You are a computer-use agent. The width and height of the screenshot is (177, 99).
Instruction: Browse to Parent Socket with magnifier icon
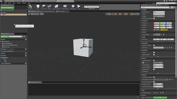coord(162,34)
